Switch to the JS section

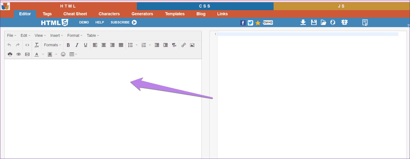coord(342,6)
